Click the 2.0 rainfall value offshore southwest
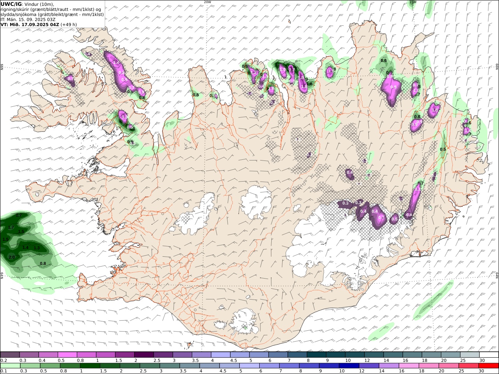The width and height of the screenshot is (499, 374). [12, 257]
